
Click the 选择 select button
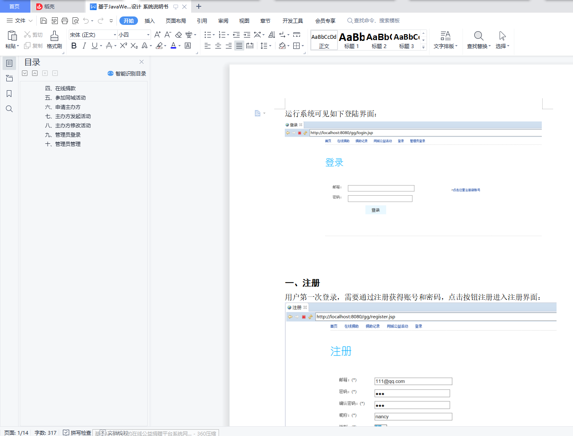pyautogui.click(x=502, y=40)
